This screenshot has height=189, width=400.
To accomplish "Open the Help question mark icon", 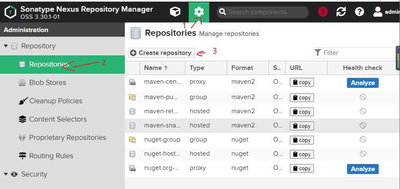I will click(x=359, y=12).
